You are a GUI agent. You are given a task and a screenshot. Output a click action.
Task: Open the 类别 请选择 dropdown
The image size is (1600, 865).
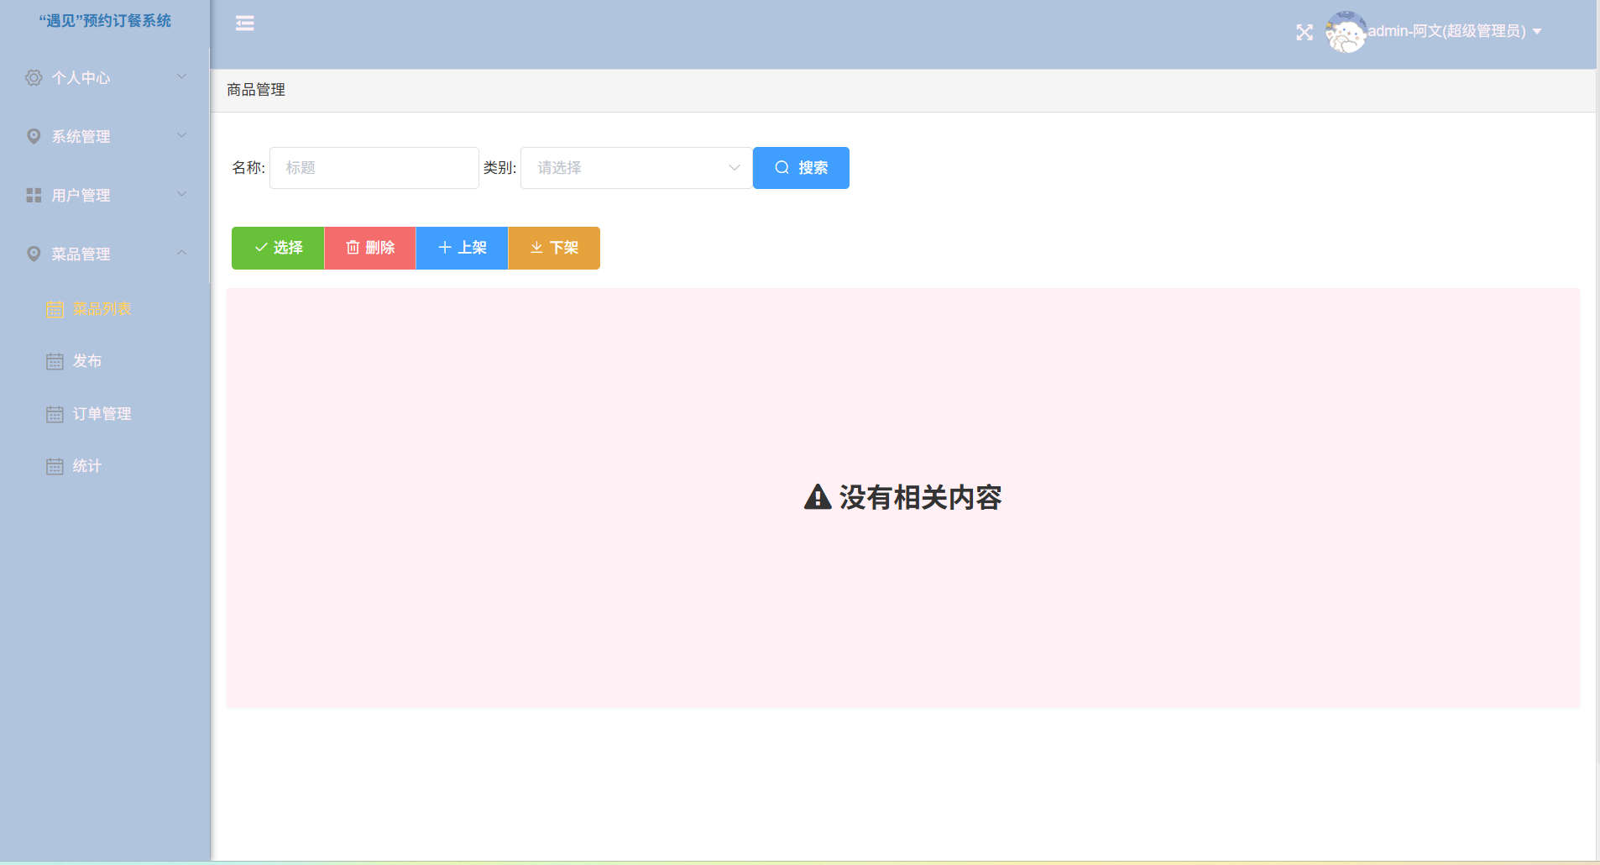click(x=636, y=168)
